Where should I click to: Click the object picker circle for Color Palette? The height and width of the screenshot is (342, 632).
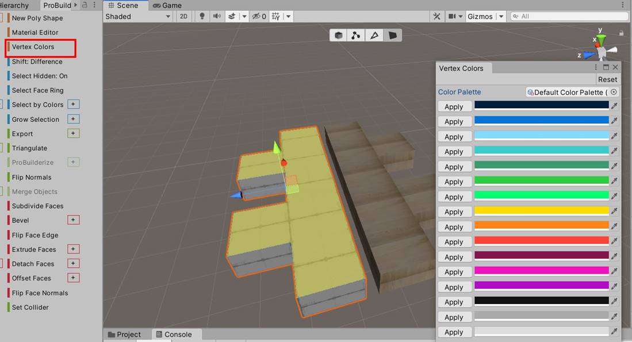coord(614,92)
